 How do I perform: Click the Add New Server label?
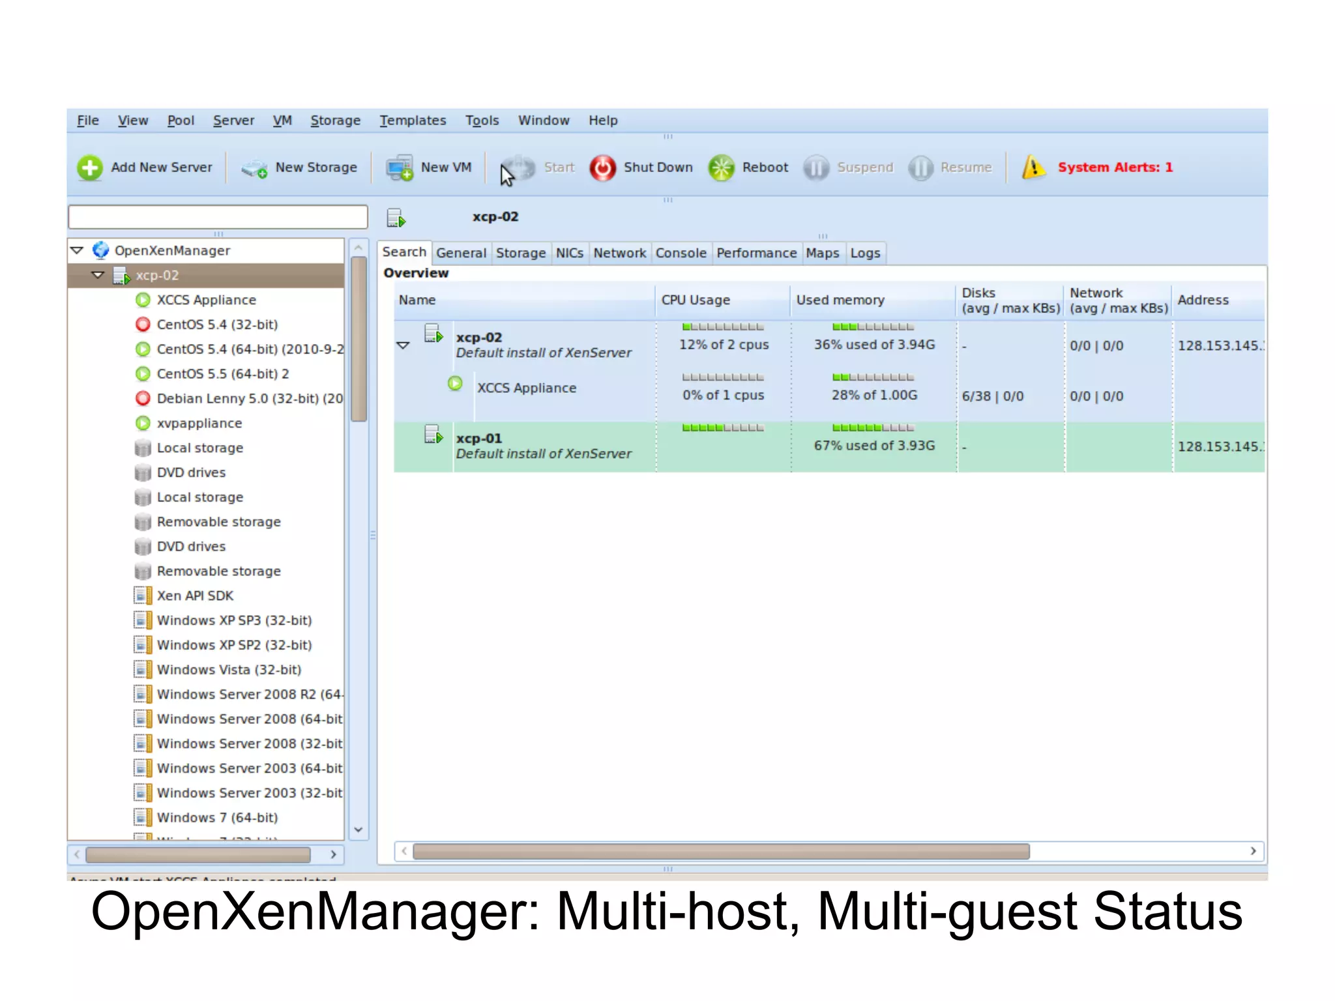[162, 167]
